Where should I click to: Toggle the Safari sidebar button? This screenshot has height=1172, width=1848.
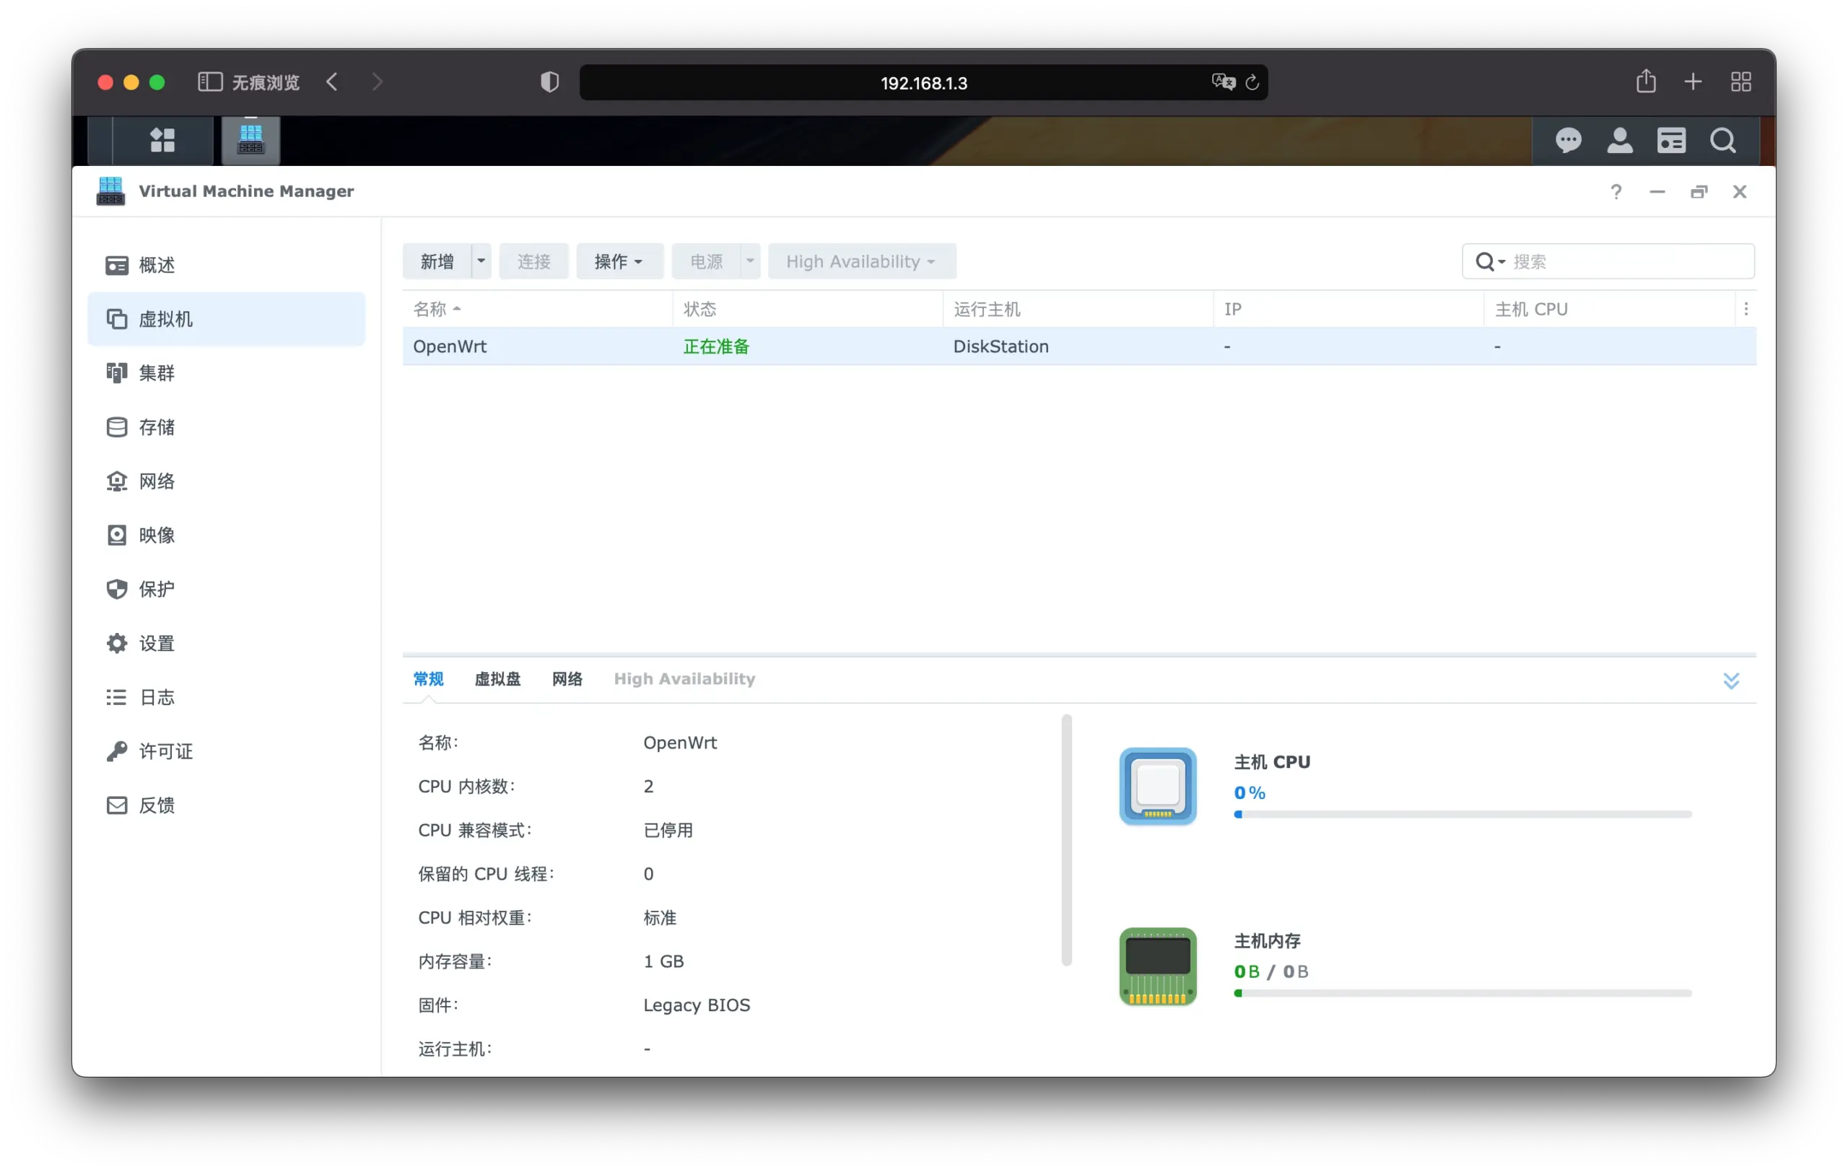(x=209, y=82)
